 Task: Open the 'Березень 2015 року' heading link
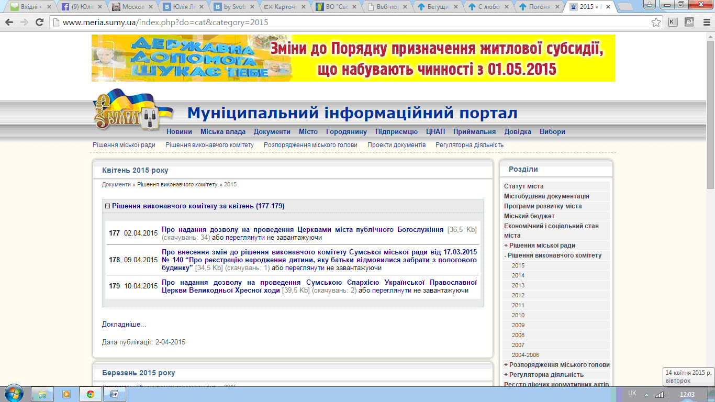(x=139, y=373)
